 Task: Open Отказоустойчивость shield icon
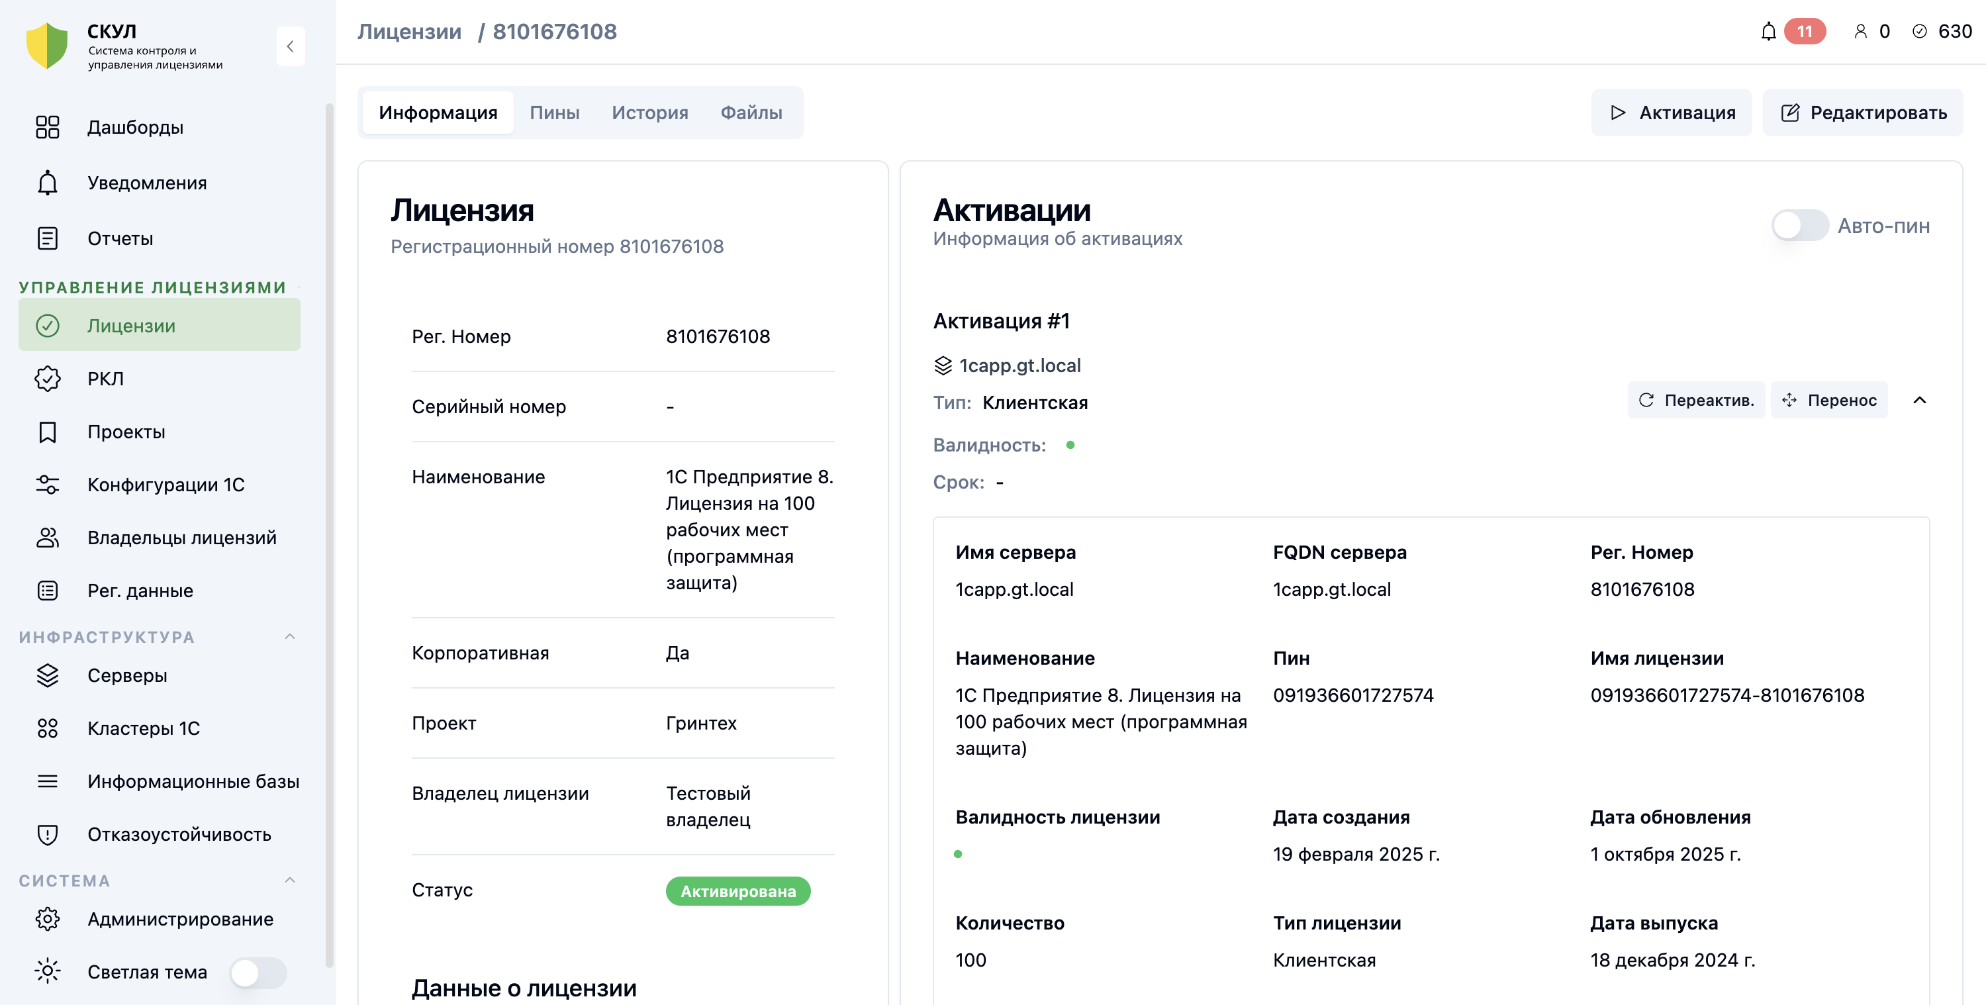pos(47,835)
